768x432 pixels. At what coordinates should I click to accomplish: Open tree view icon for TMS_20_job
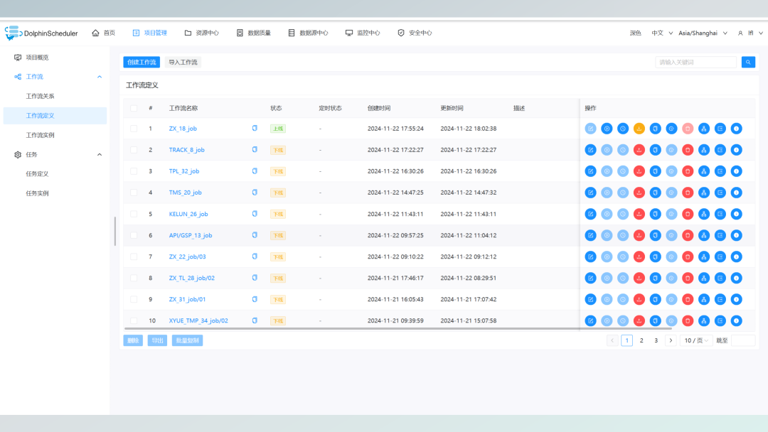(703, 193)
